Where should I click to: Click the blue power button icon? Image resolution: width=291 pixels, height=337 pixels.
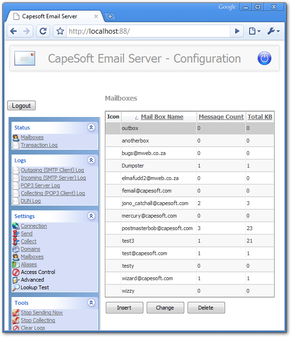(x=265, y=59)
